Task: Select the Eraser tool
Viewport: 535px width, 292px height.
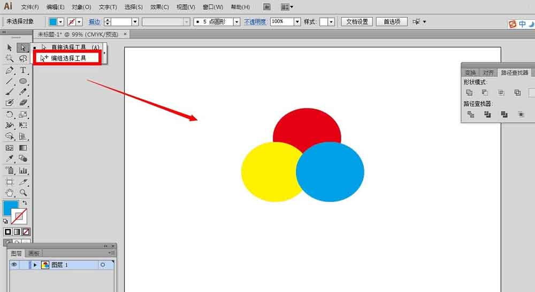Action: pos(23,102)
